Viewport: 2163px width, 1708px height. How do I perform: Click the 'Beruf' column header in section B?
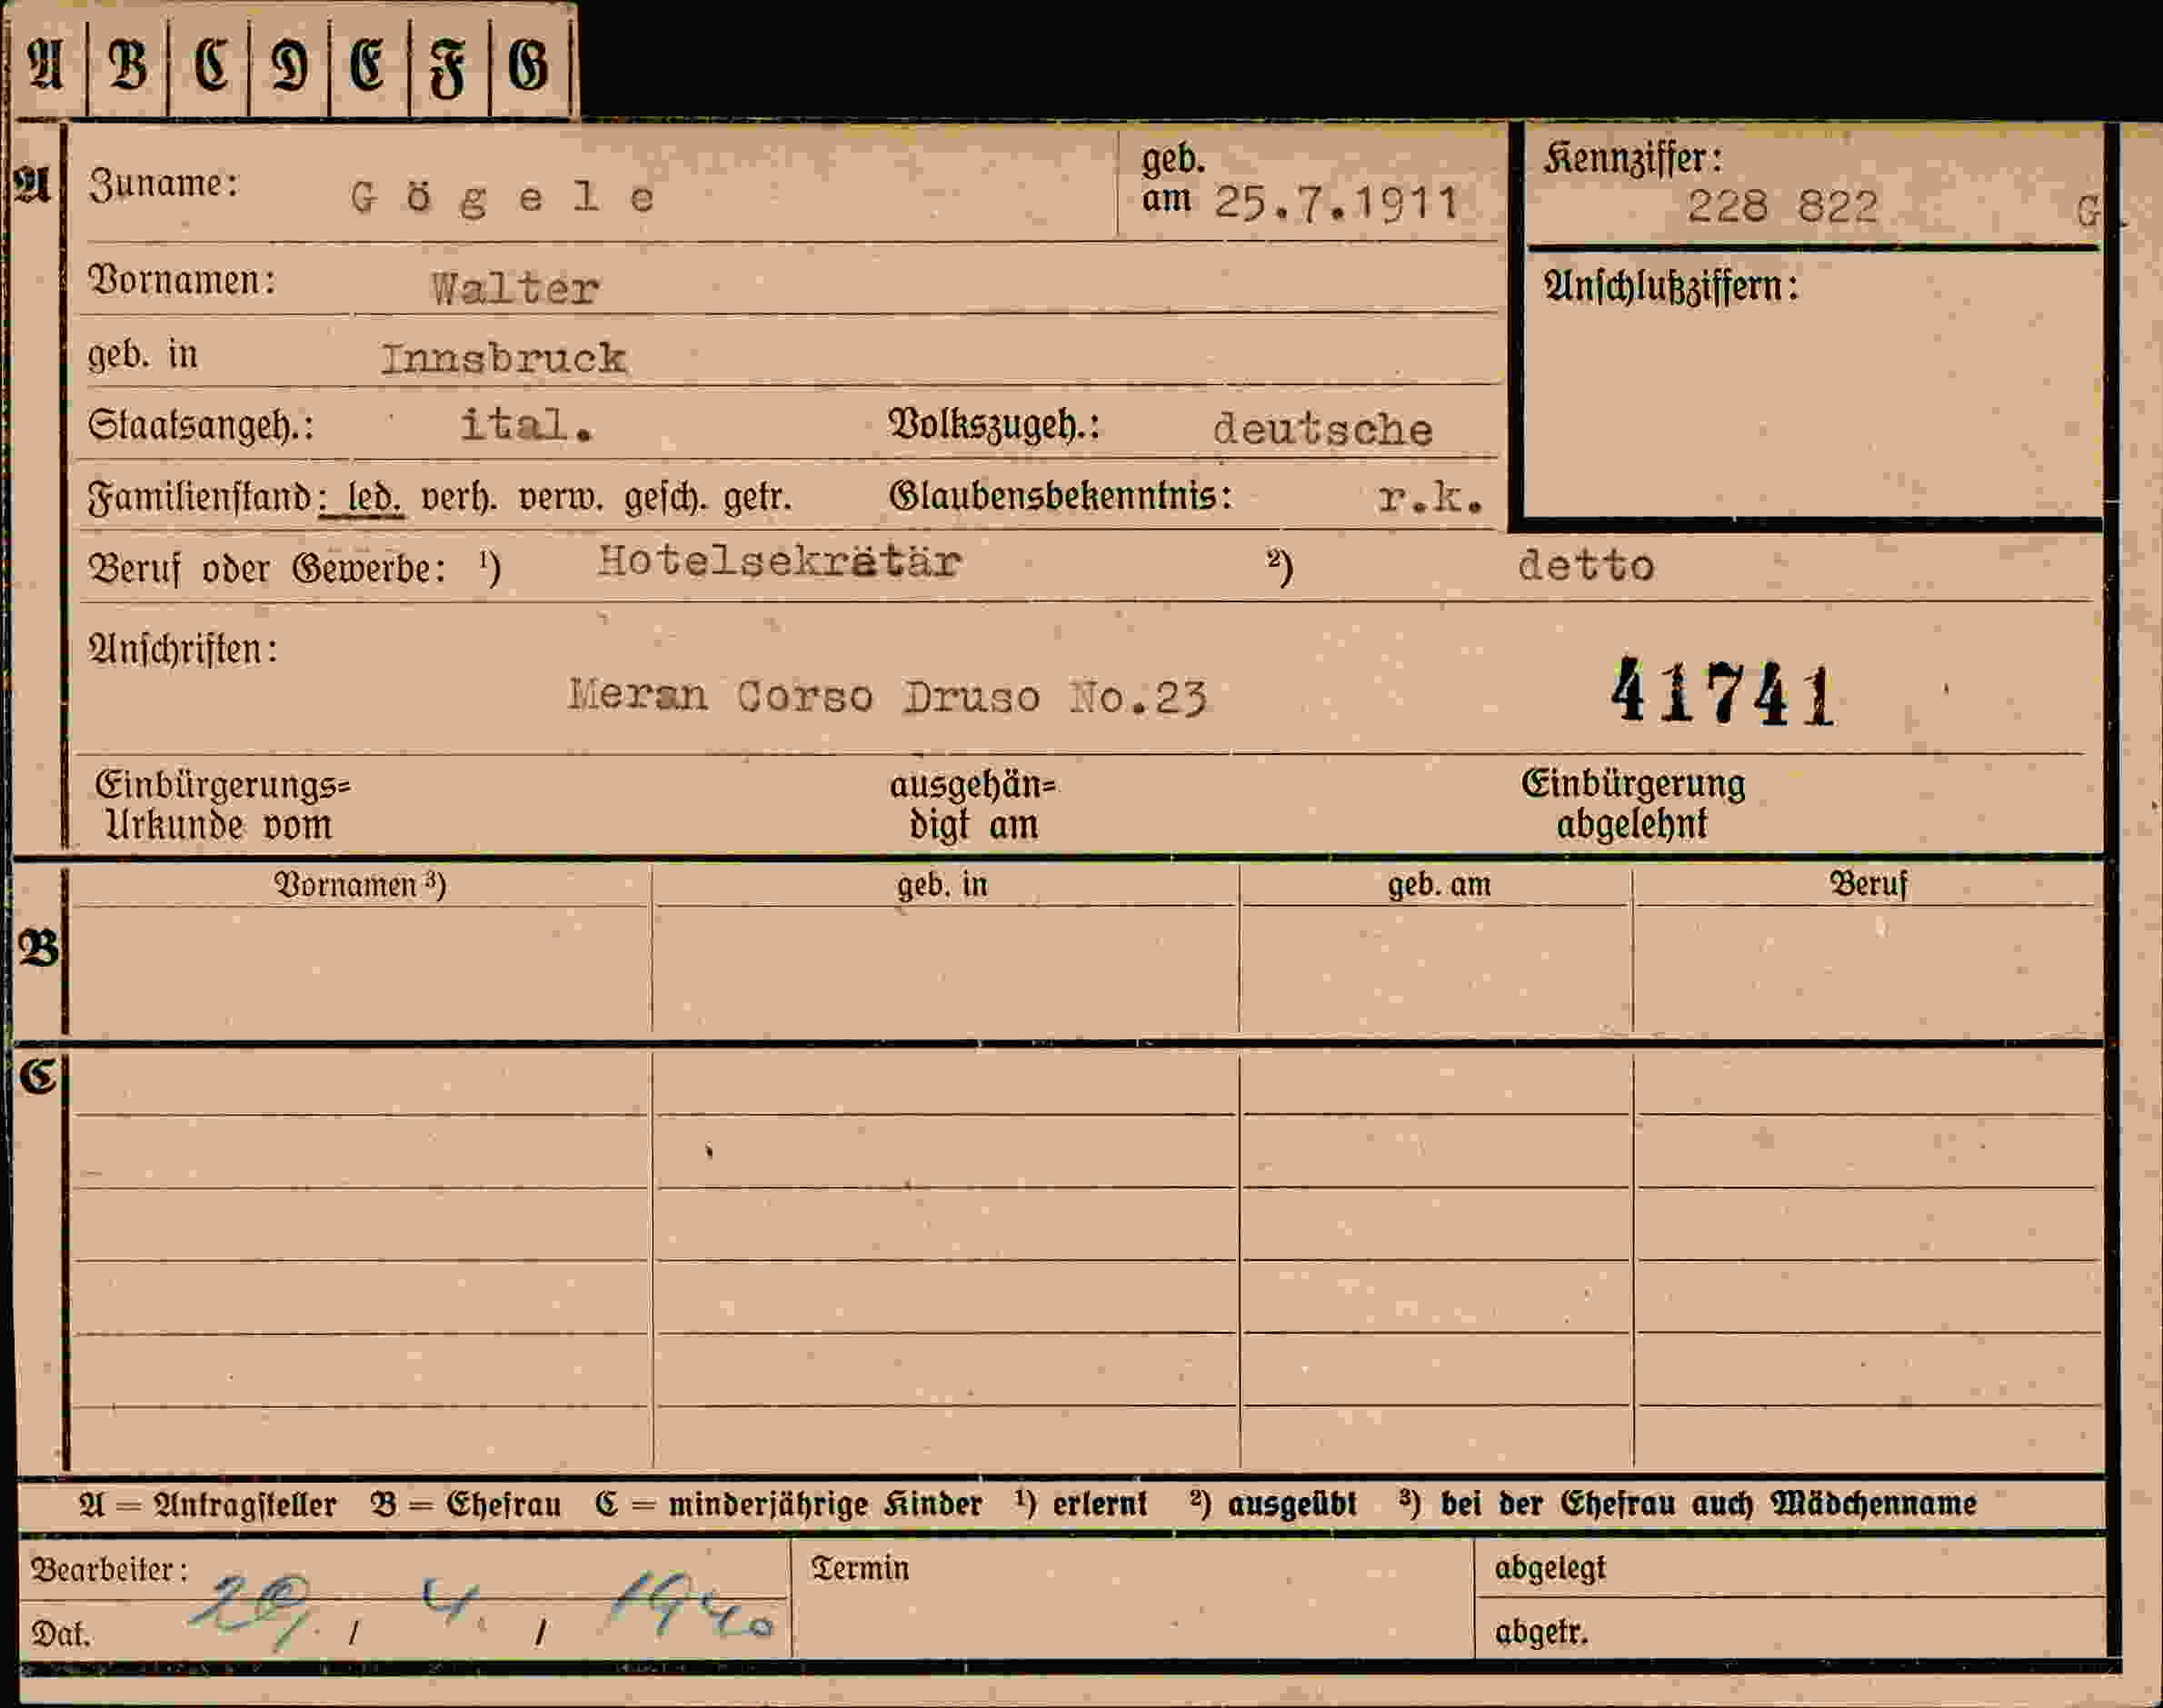pos(1869,884)
